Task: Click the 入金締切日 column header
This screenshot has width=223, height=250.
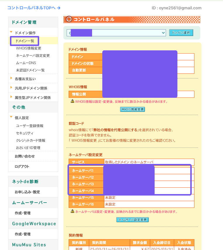Action: point(162,243)
